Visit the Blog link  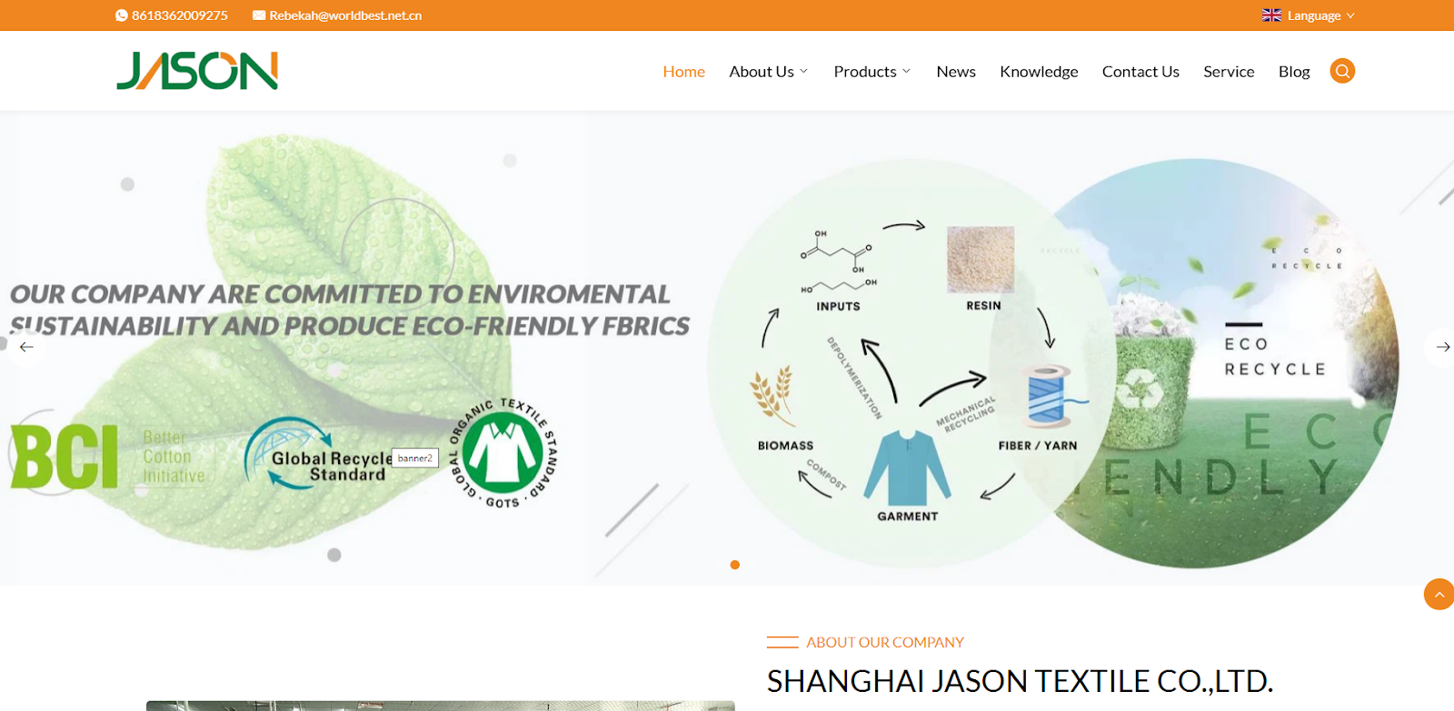click(1294, 72)
